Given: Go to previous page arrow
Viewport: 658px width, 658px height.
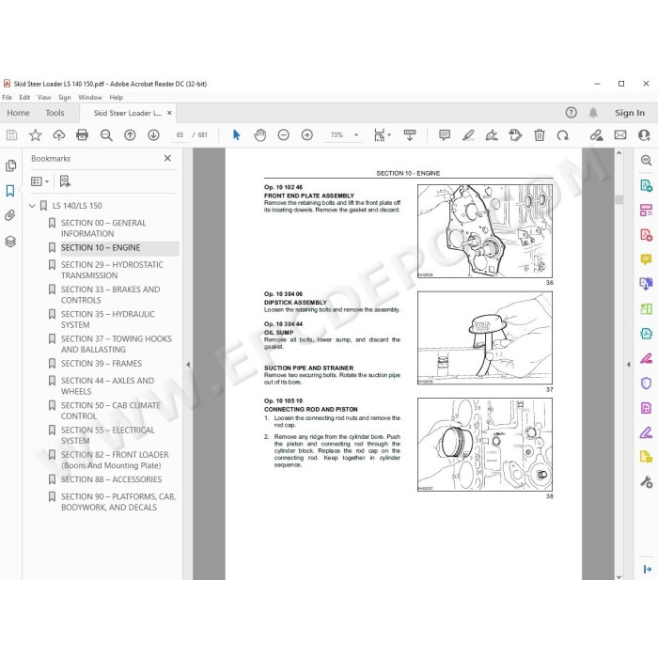Looking at the screenshot, I should click(x=130, y=134).
